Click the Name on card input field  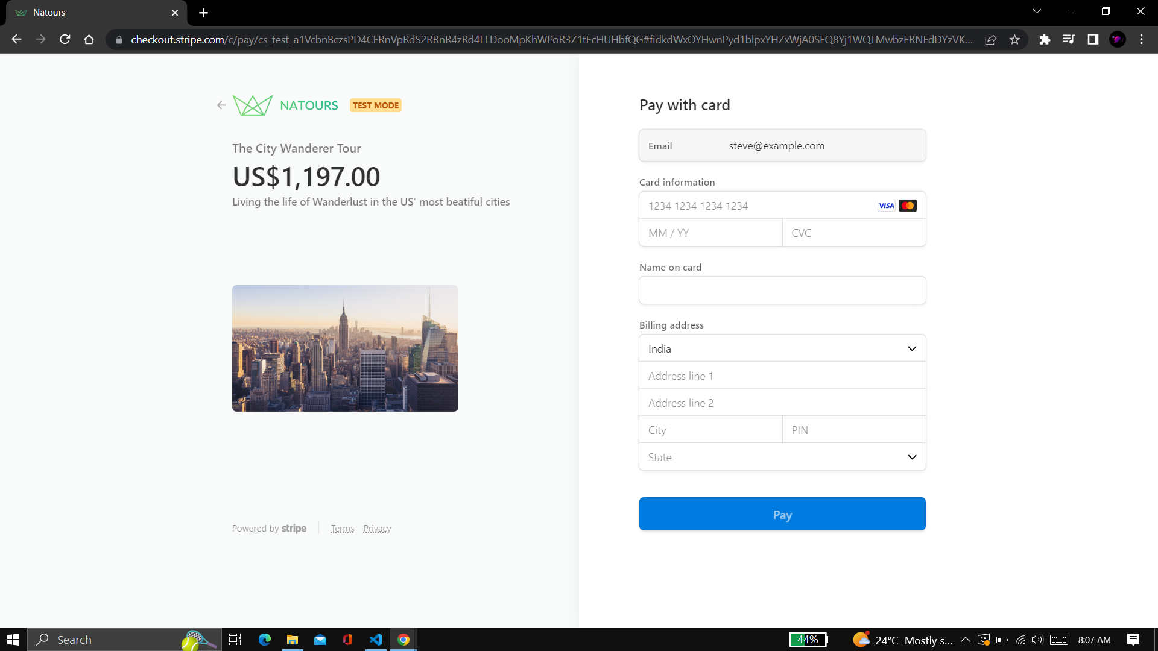782,290
